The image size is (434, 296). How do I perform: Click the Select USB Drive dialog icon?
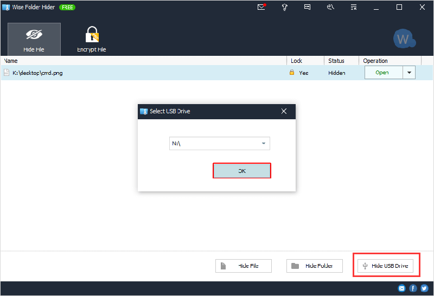144,112
